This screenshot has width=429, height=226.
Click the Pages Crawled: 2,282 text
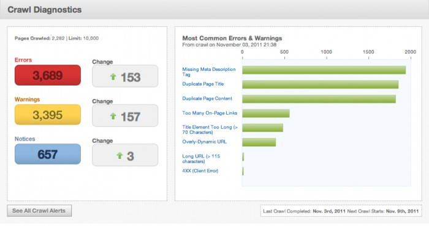click(x=40, y=38)
